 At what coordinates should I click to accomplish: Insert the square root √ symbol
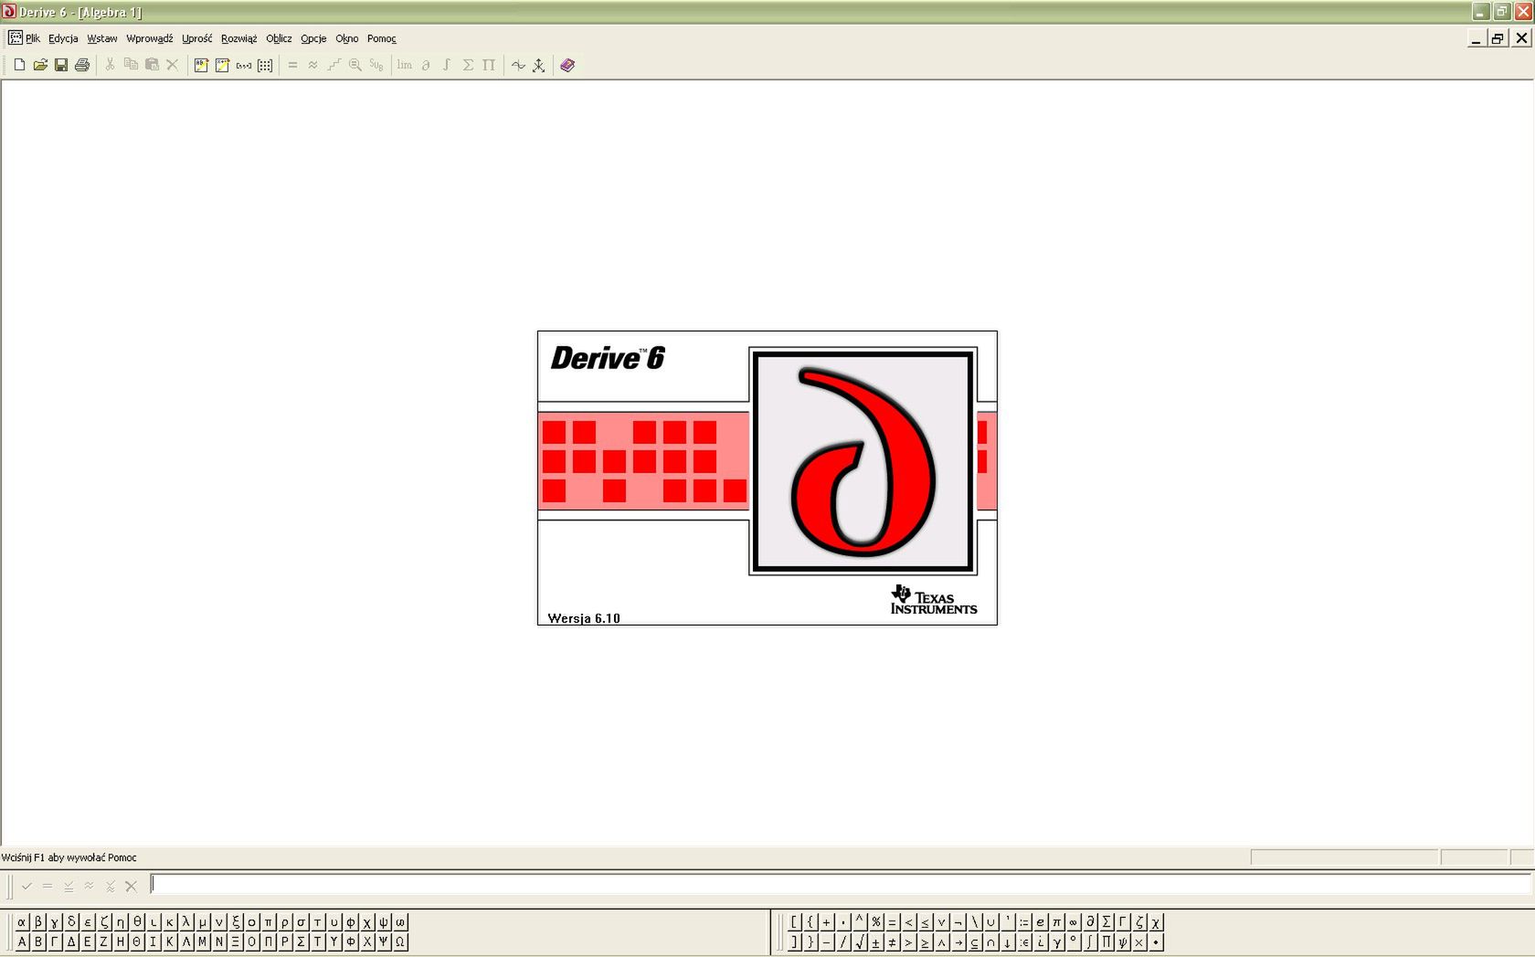[x=860, y=941]
